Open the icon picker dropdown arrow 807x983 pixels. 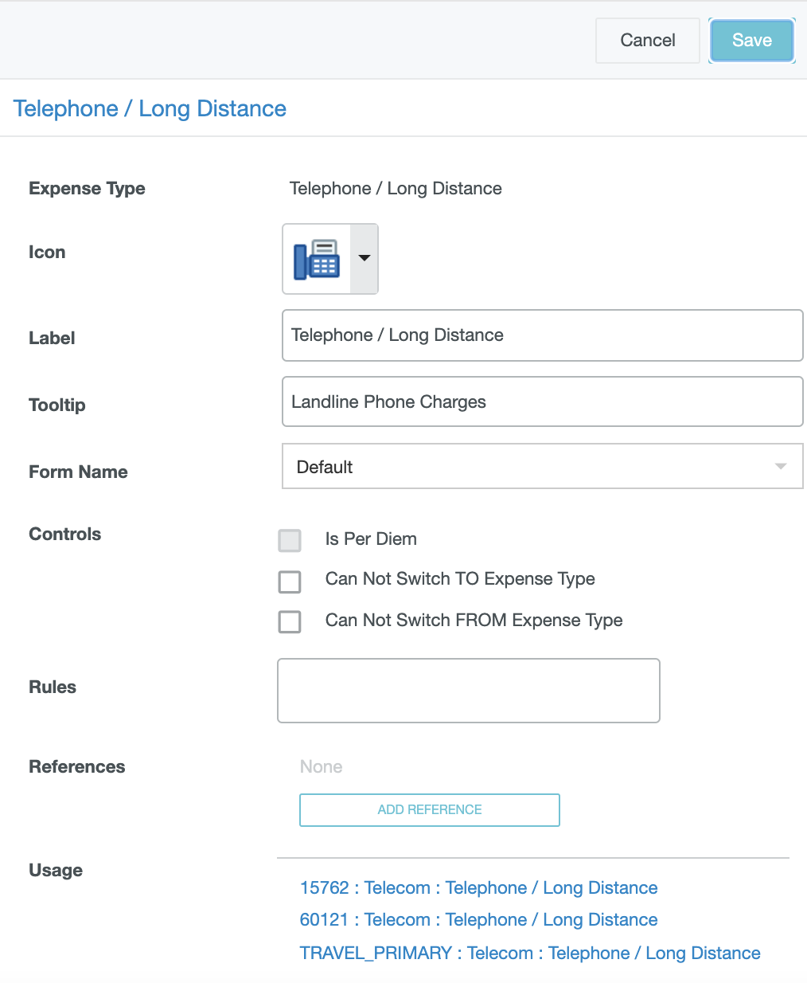coord(365,258)
